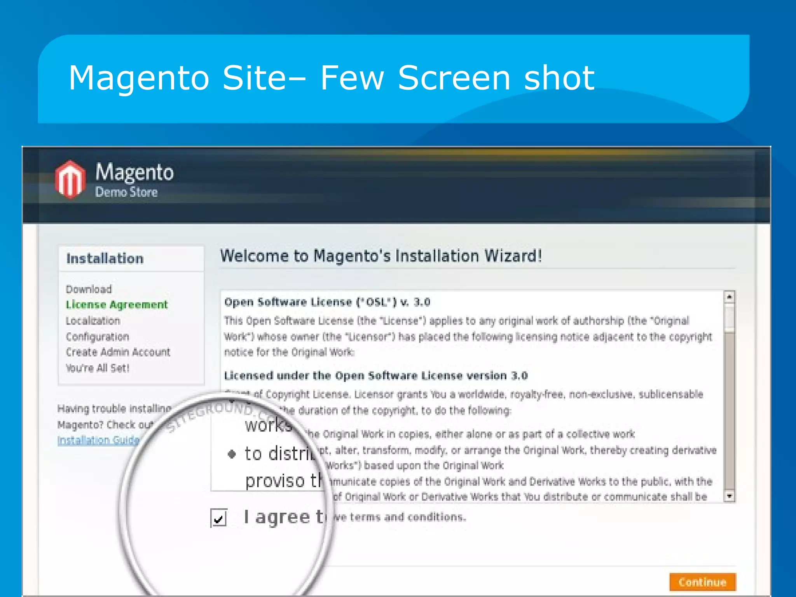Click the license scrollbar down arrow
The height and width of the screenshot is (597, 796).
coord(730,496)
